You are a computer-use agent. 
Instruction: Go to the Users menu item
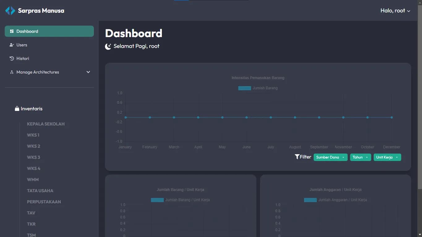point(22,45)
